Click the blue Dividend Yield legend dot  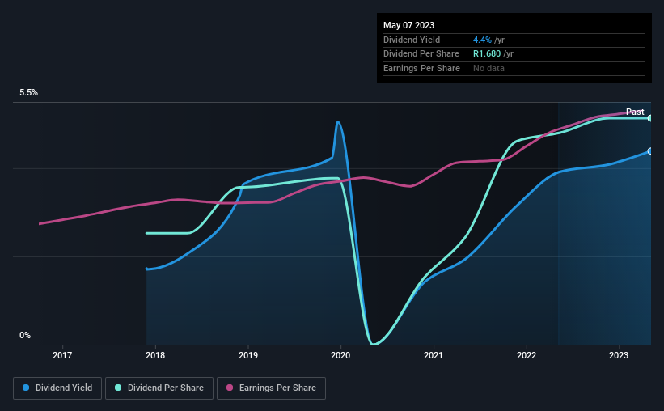click(x=26, y=388)
